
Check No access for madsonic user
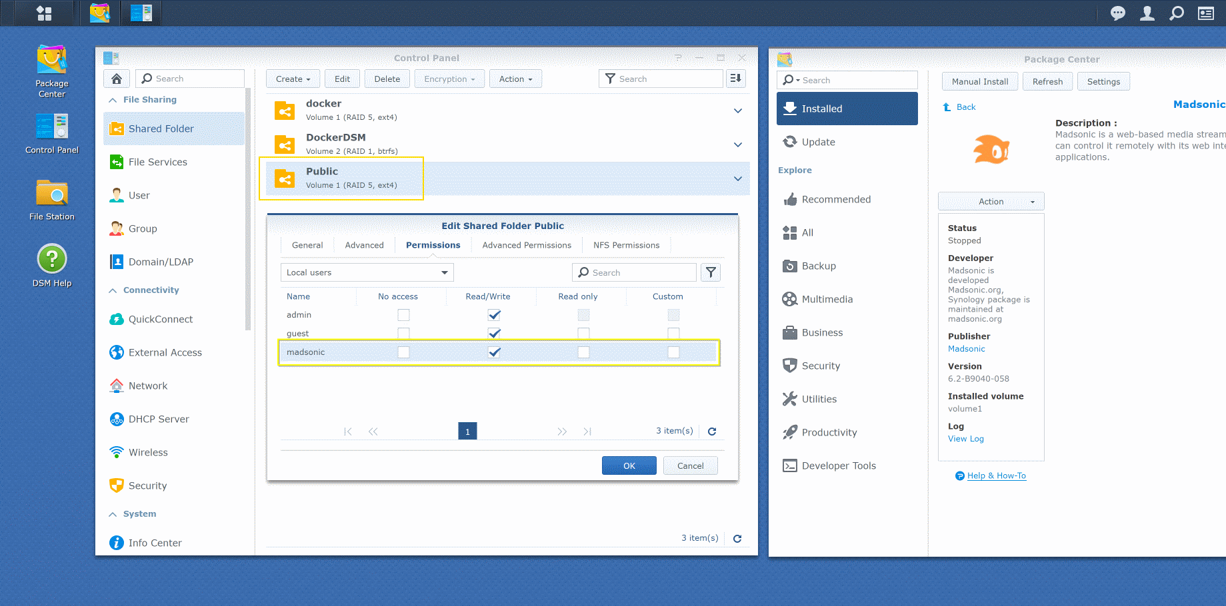tap(403, 352)
